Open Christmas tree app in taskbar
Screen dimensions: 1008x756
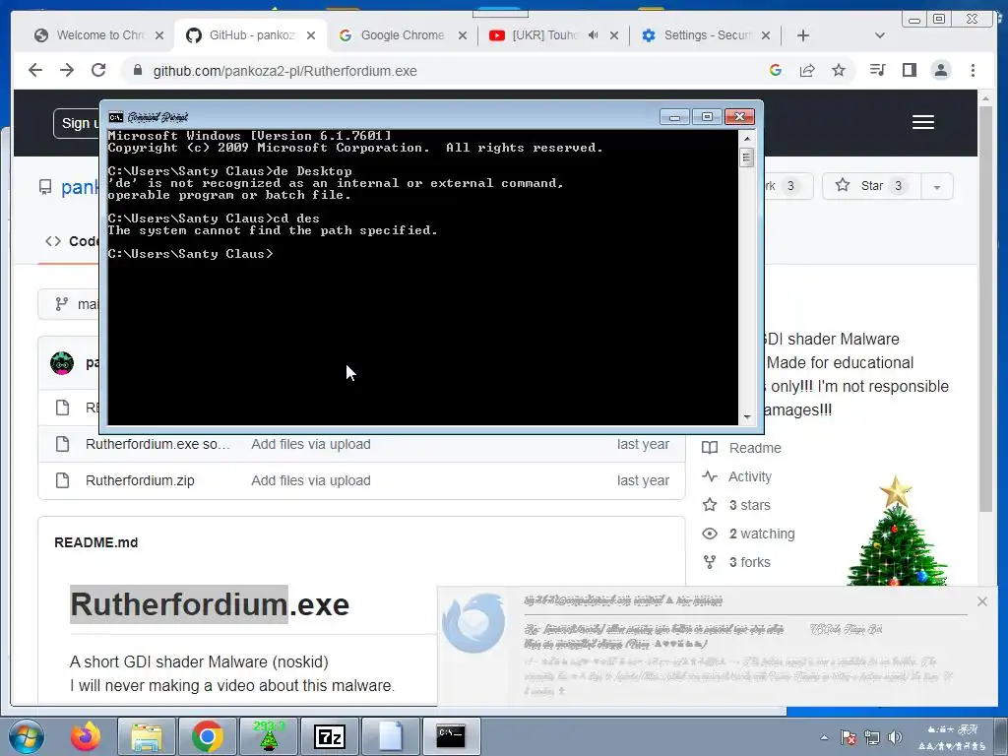[x=268, y=736]
